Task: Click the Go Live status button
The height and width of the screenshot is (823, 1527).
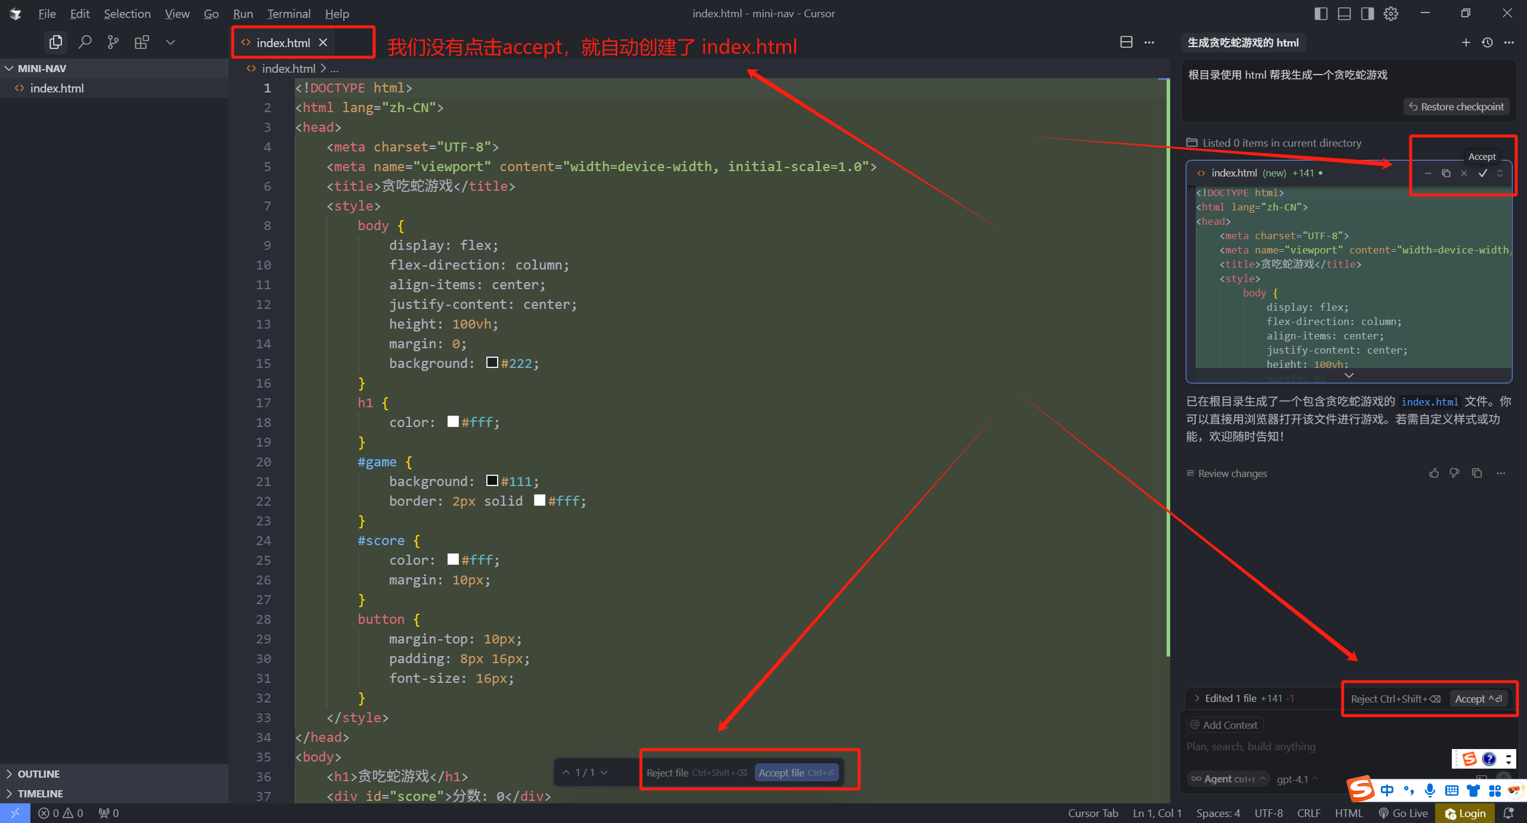Action: click(x=1403, y=813)
